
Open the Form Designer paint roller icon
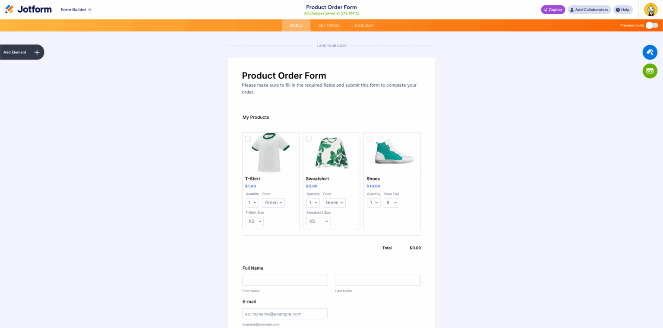(x=650, y=52)
